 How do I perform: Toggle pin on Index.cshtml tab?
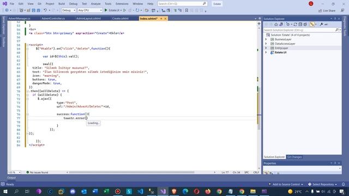click(161, 19)
